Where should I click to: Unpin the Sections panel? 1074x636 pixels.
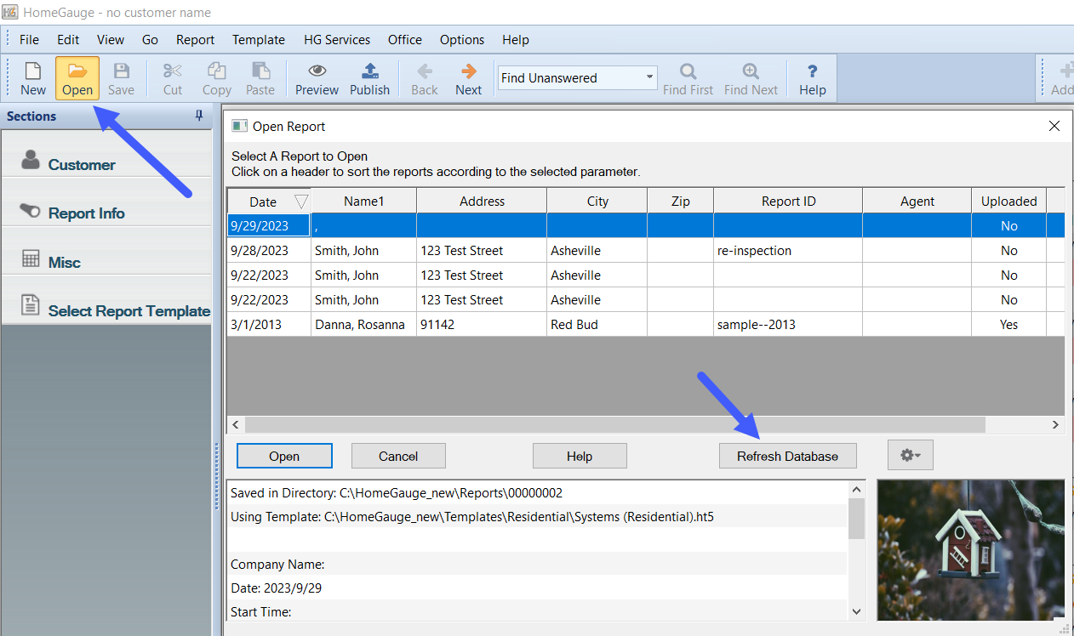click(198, 116)
